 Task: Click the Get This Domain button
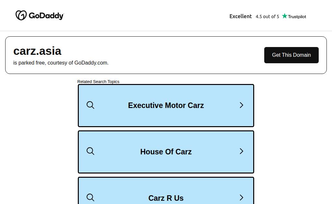coord(291,55)
